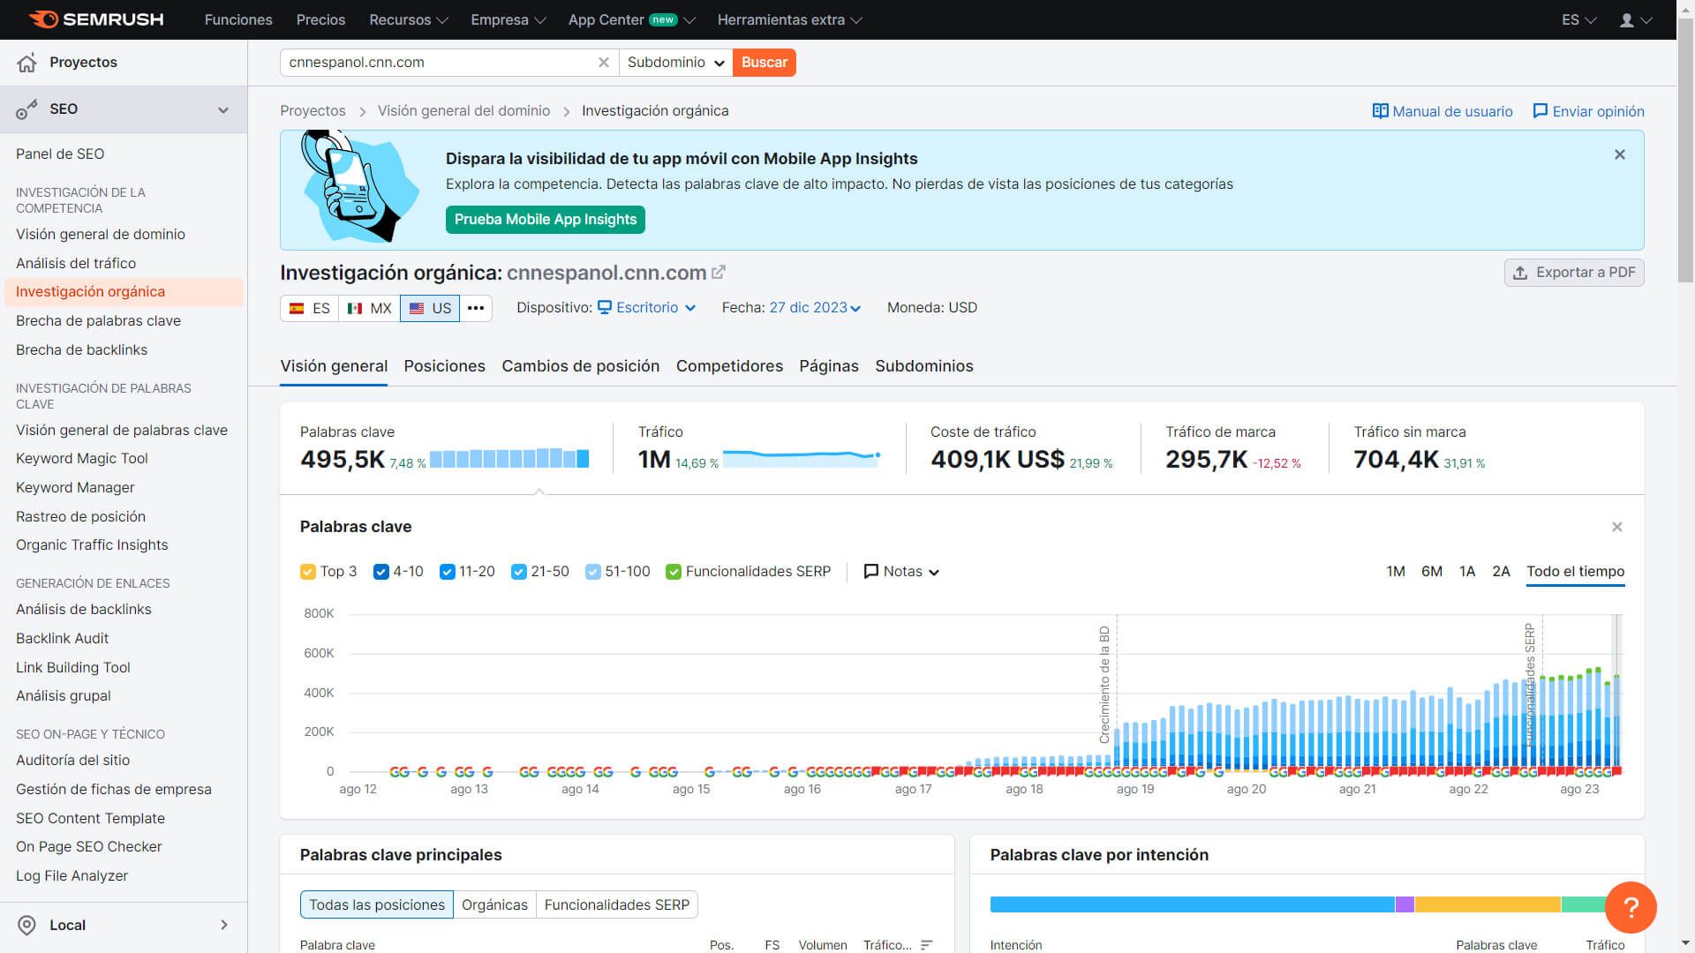
Task: Click the Semrush logo
Action: [95, 19]
